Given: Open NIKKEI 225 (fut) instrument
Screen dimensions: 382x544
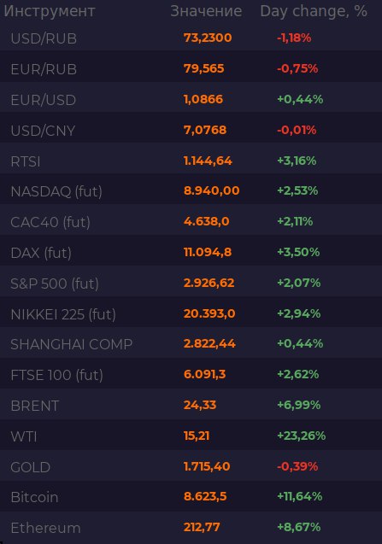Looking at the screenshot, I should pos(63,314).
